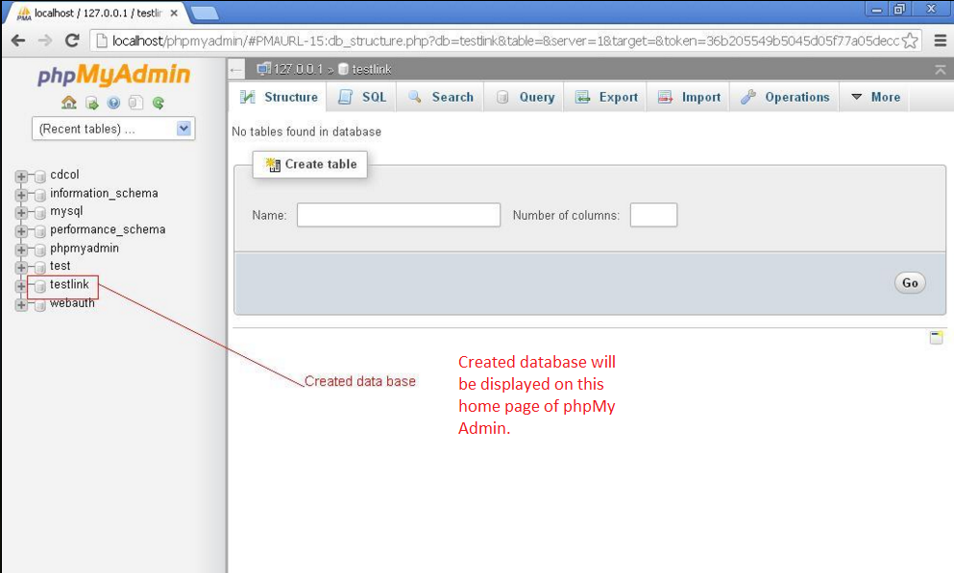Open the Recent tables dropdown
This screenshot has width=954, height=573.
[x=113, y=129]
